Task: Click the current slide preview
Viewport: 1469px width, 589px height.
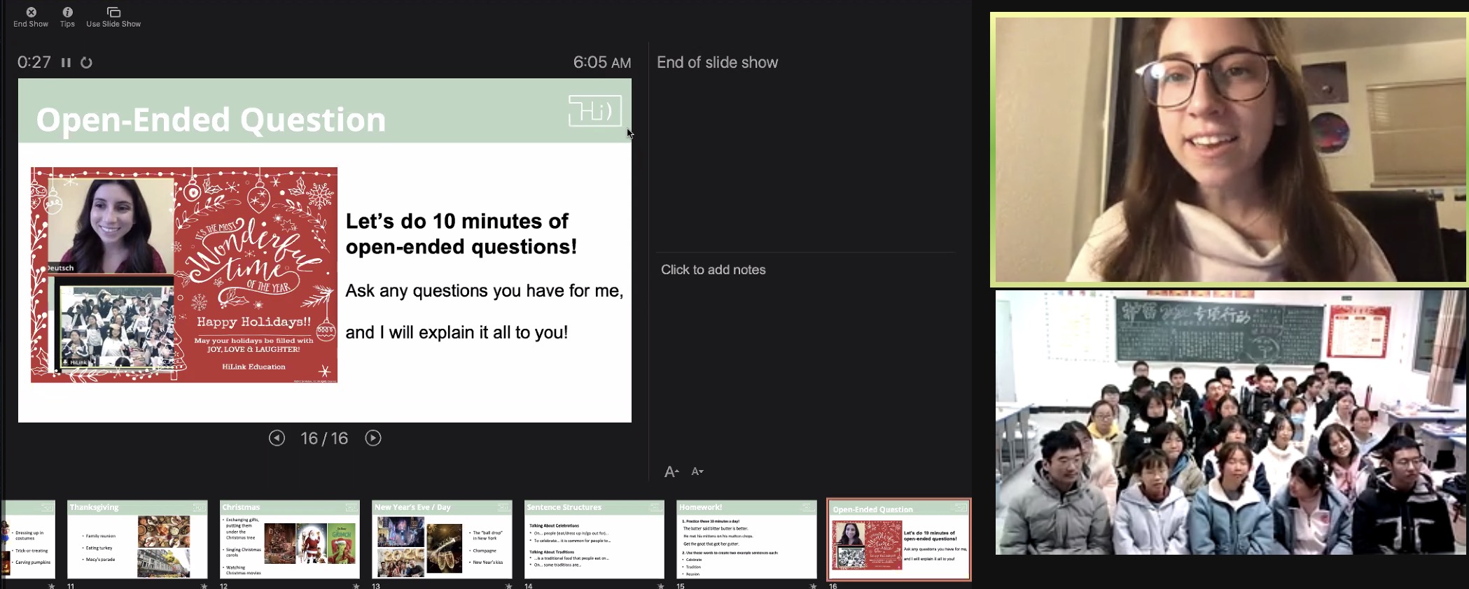Action: [325, 250]
